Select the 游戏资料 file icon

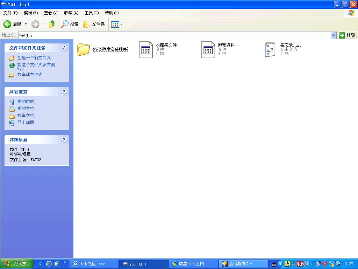[208, 50]
